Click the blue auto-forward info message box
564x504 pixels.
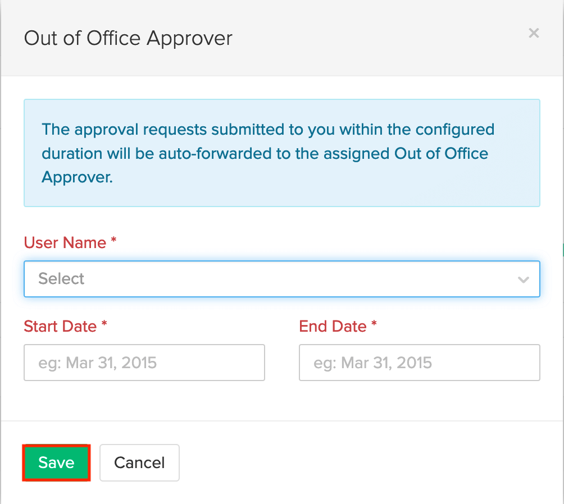click(x=281, y=153)
